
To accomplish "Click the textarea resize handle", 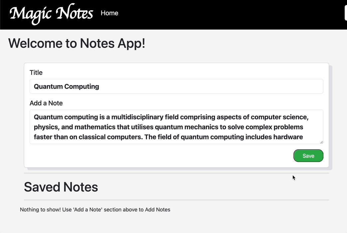I will 321,142.
